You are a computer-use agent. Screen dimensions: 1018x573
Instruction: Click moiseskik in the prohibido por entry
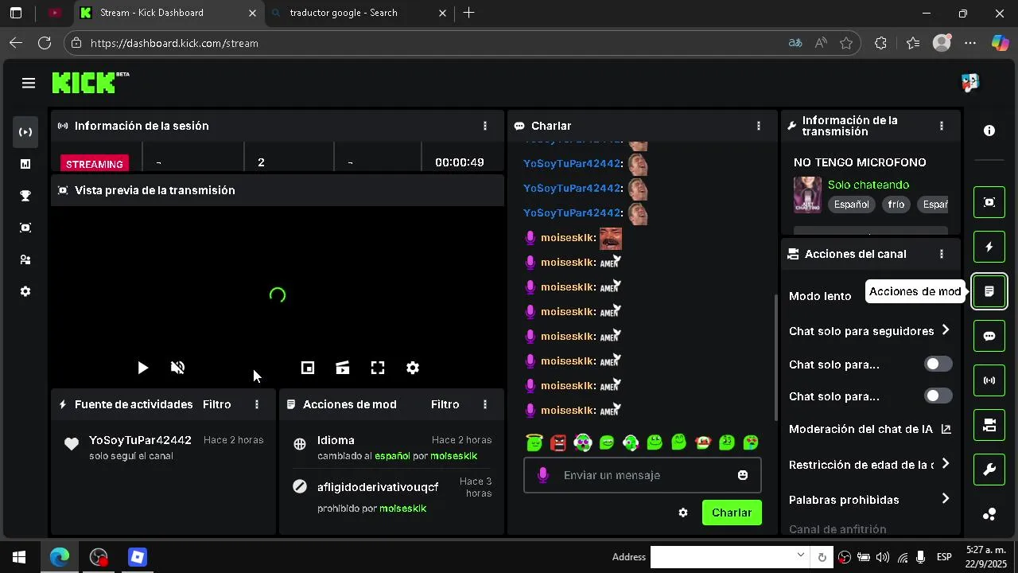click(402, 508)
